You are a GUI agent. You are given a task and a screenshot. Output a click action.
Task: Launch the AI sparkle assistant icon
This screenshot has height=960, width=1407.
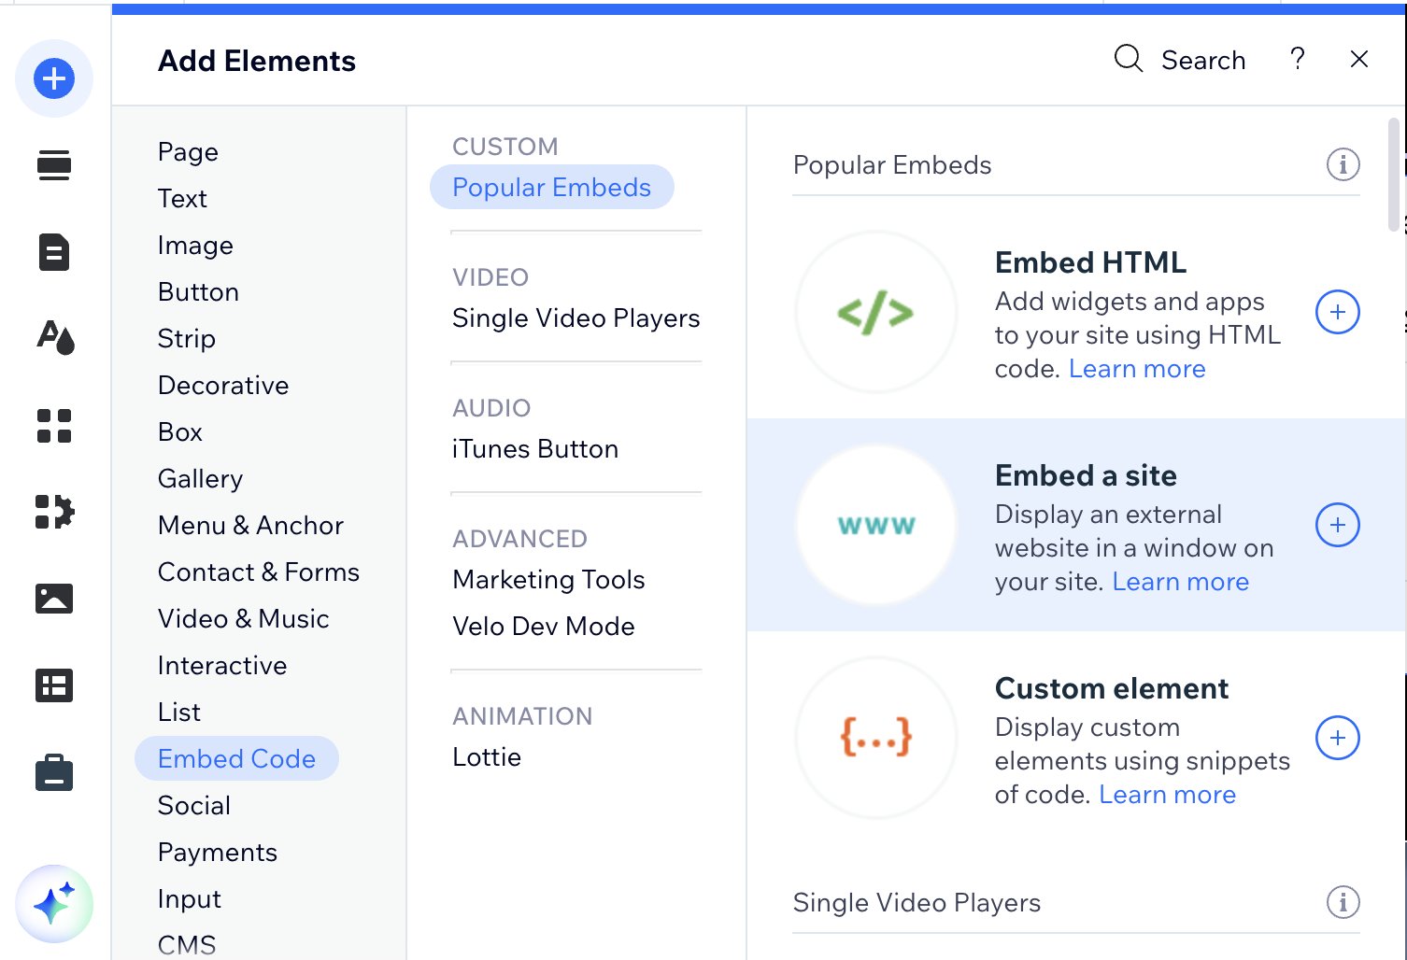click(x=54, y=904)
